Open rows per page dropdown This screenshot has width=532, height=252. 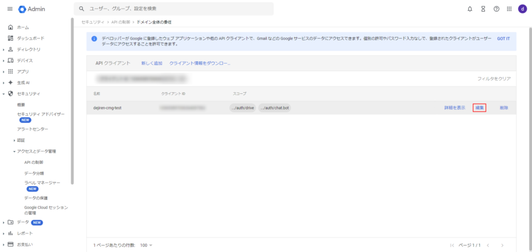coord(146,245)
